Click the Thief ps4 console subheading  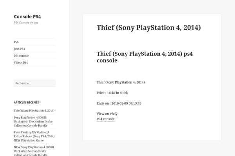click(x=145, y=57)
